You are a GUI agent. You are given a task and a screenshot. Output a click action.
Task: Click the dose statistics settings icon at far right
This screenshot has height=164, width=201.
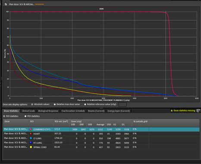point(198,110)
